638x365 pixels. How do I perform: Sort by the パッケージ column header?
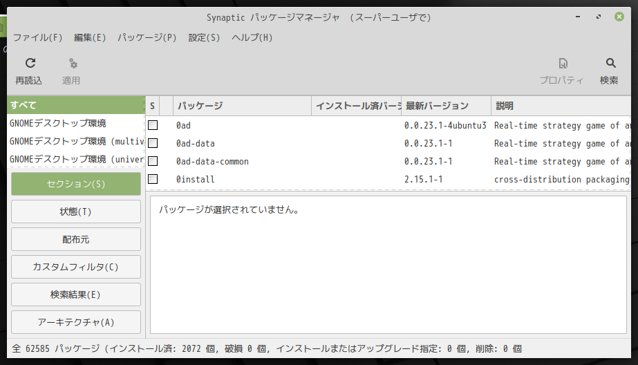pyautogui.click(x=243, y=106)
